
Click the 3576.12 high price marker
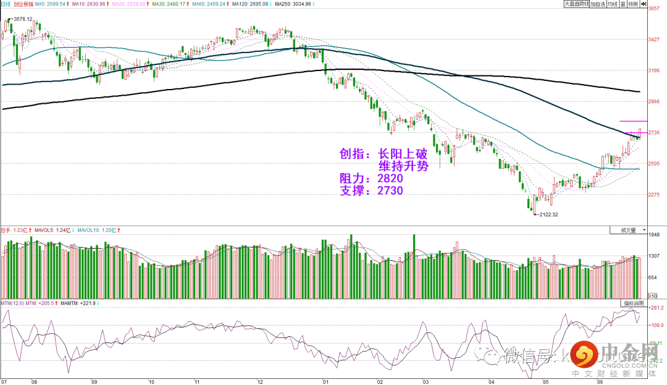[x=23, y=19]
